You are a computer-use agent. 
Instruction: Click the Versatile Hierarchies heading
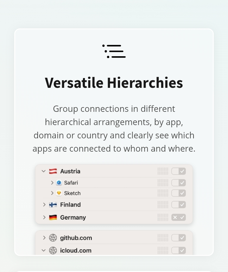tap(114, 83)
